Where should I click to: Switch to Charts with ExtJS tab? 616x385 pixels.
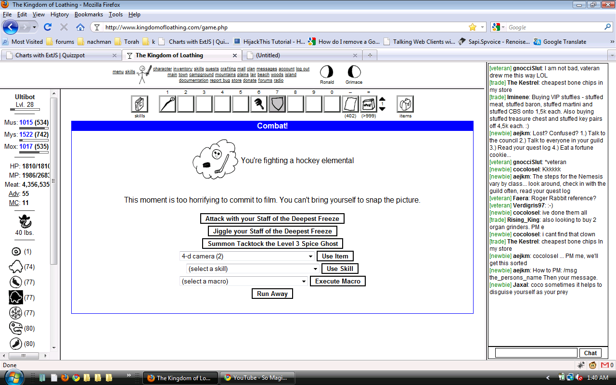[61, 55]
